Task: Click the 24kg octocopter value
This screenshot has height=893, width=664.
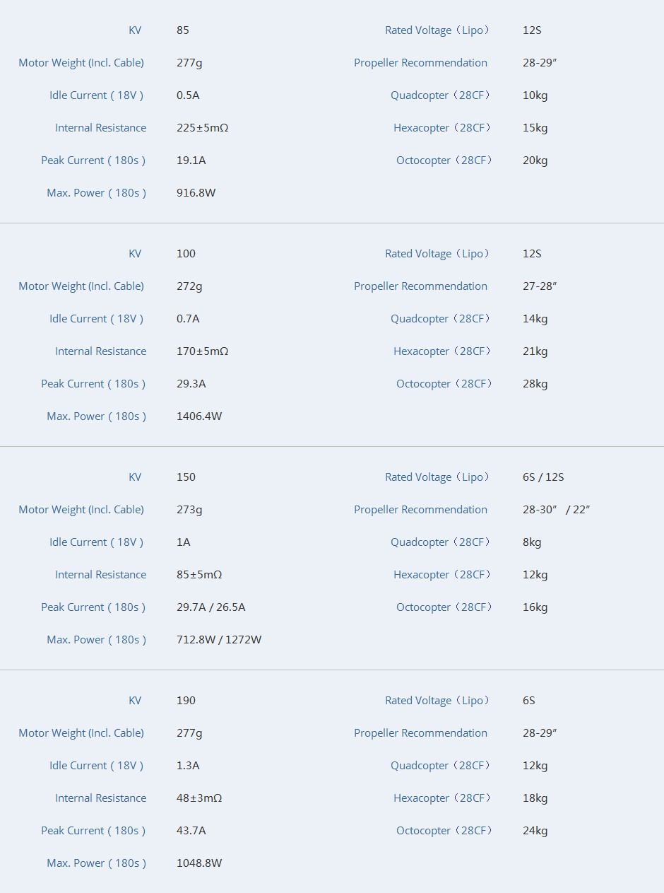Action: click(x=535, y=831)
